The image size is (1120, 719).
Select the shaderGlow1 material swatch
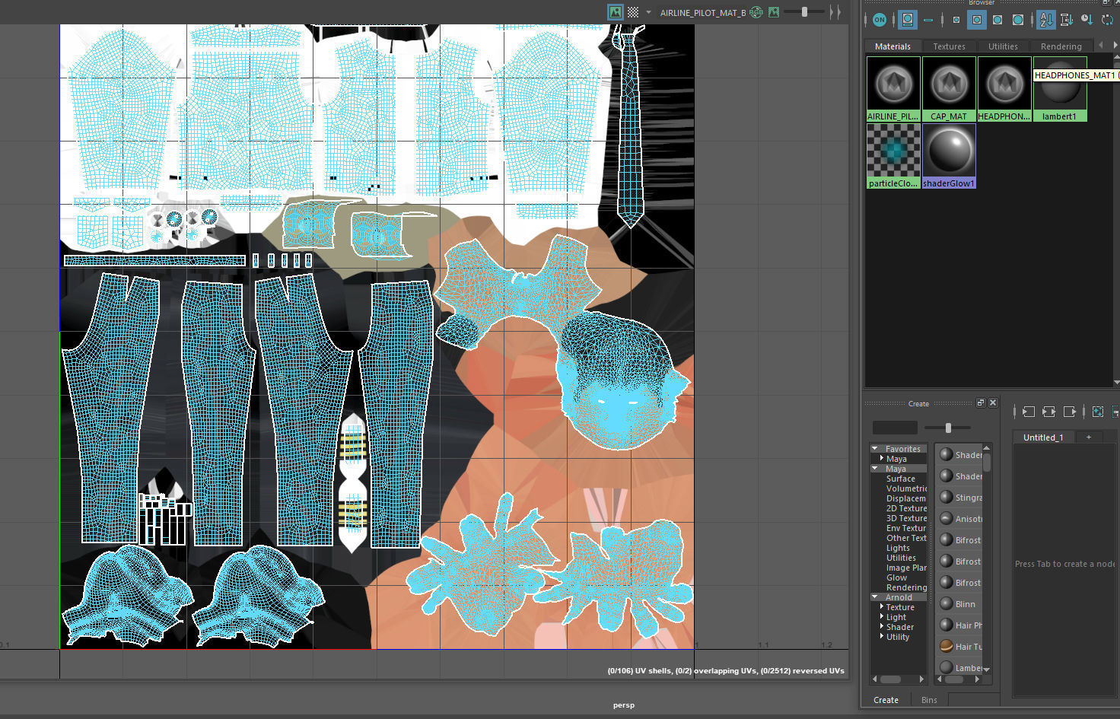coord(949,156)
